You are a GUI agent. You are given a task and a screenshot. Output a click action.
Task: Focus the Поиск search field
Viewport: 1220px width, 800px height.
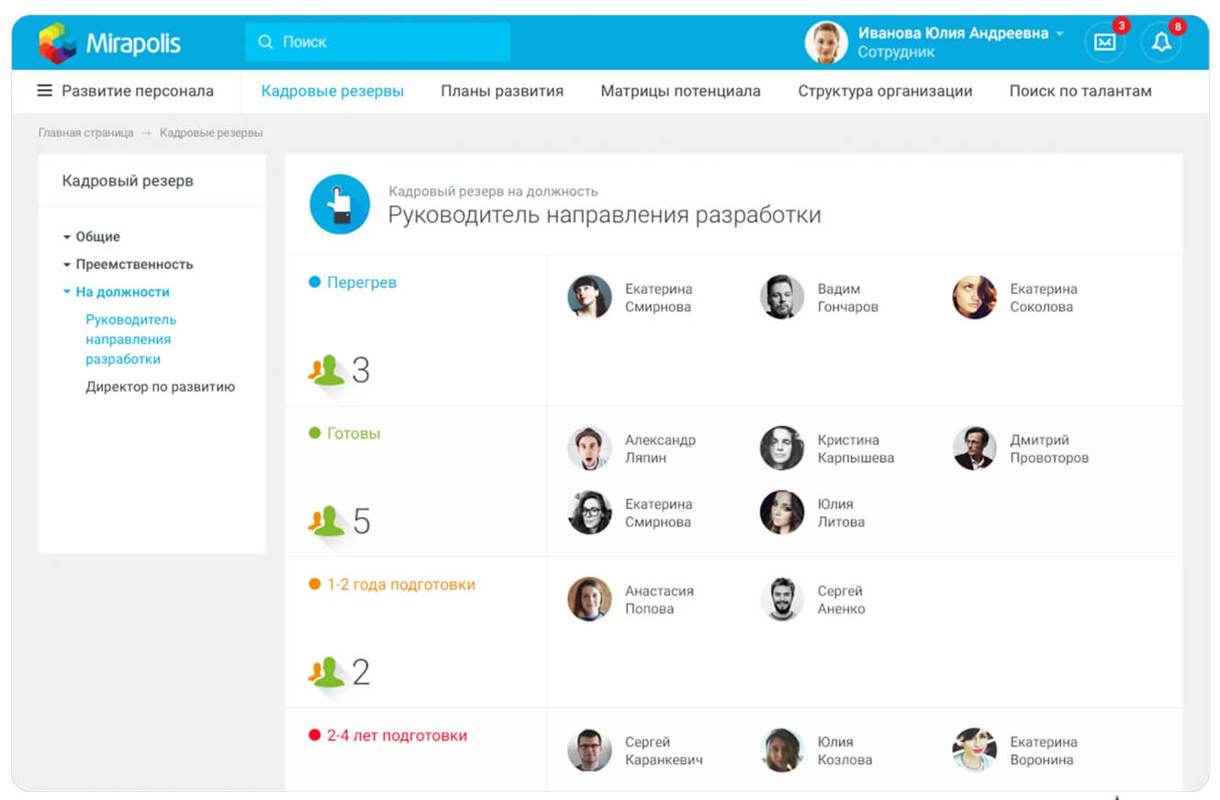pyautogui.click(x=377, y=42)
